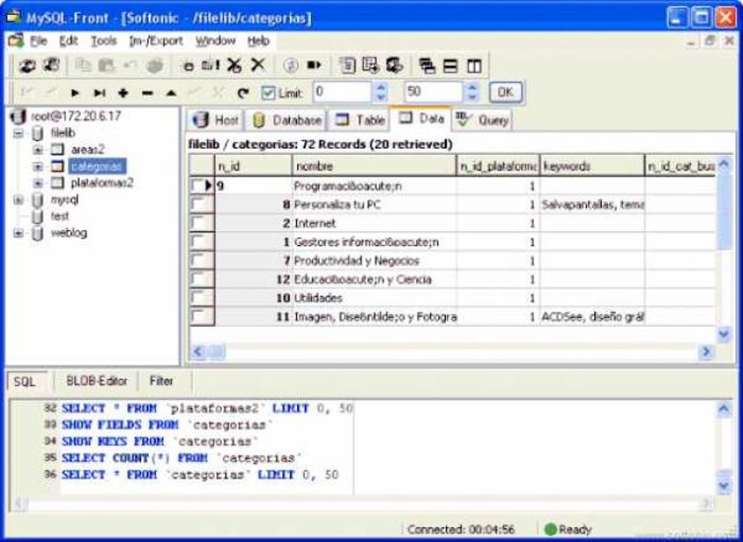Click the table icon with exclamation mark

coord(211,65)
